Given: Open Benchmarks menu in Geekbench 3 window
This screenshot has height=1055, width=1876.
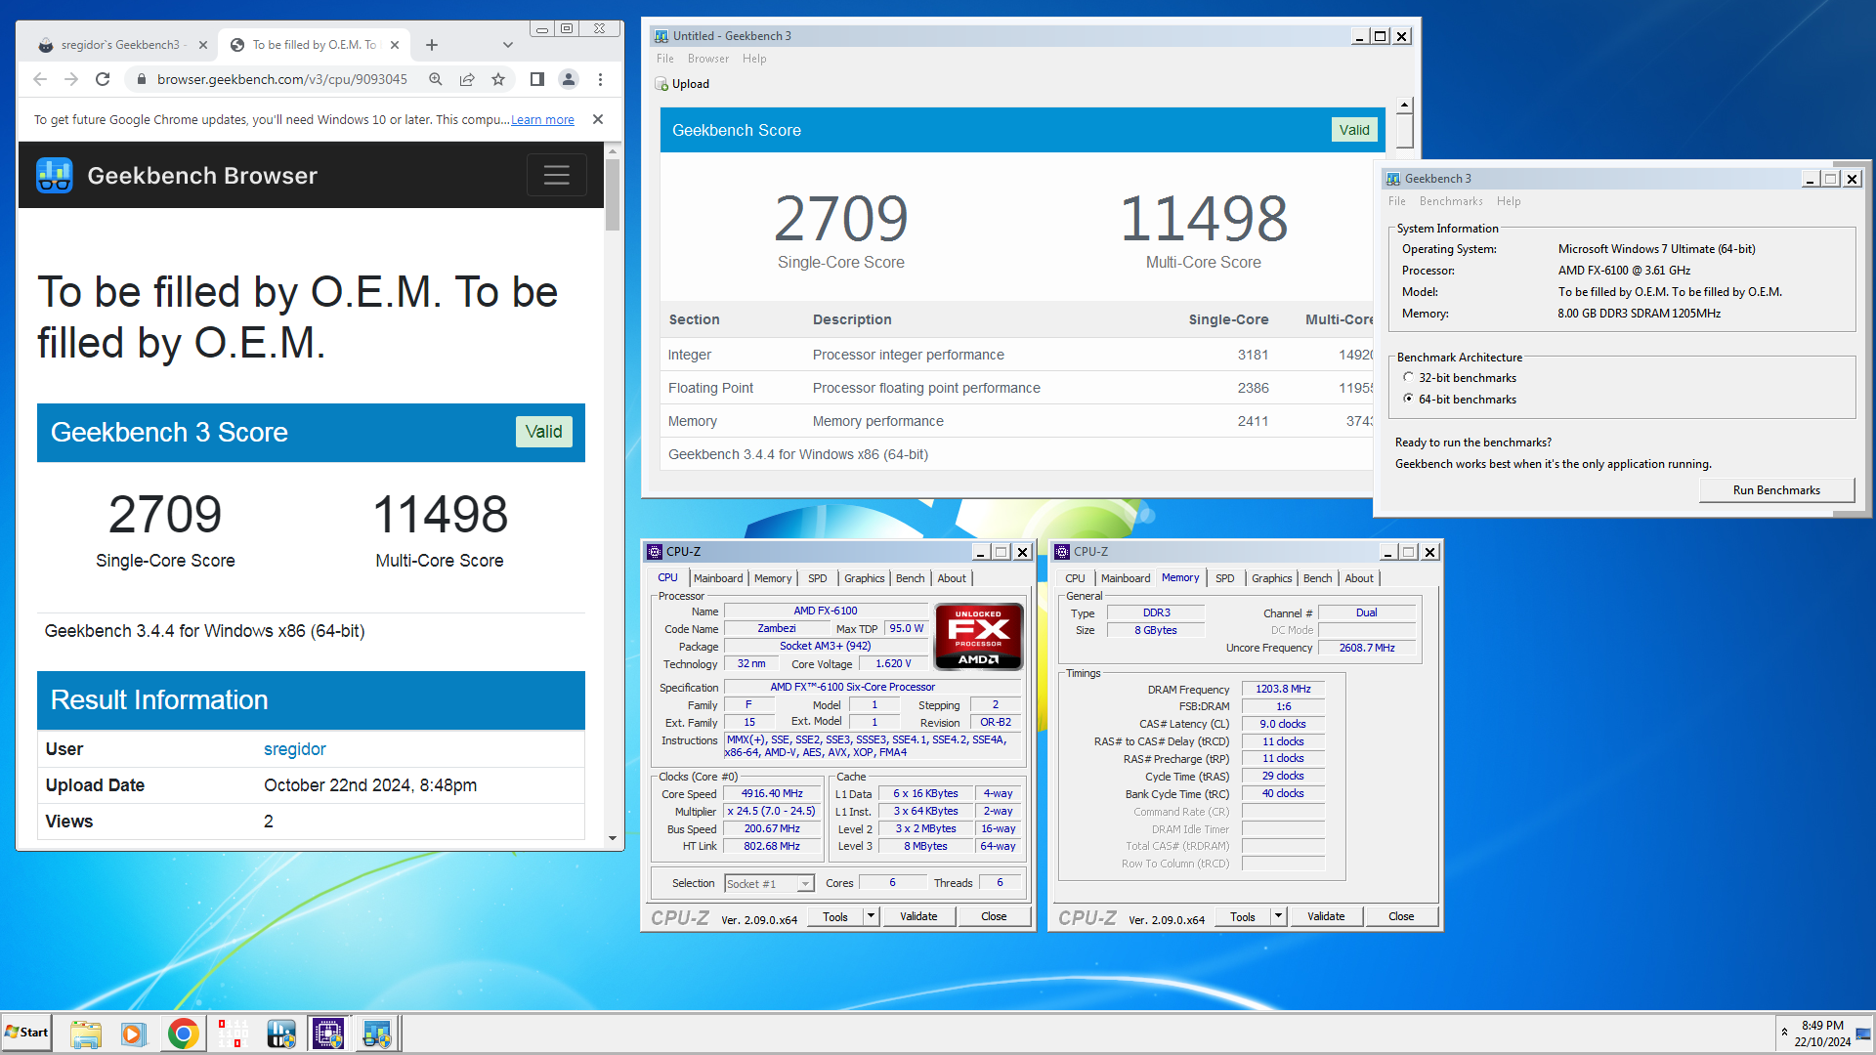Looking at the screenshot, I should [1451, 201].
